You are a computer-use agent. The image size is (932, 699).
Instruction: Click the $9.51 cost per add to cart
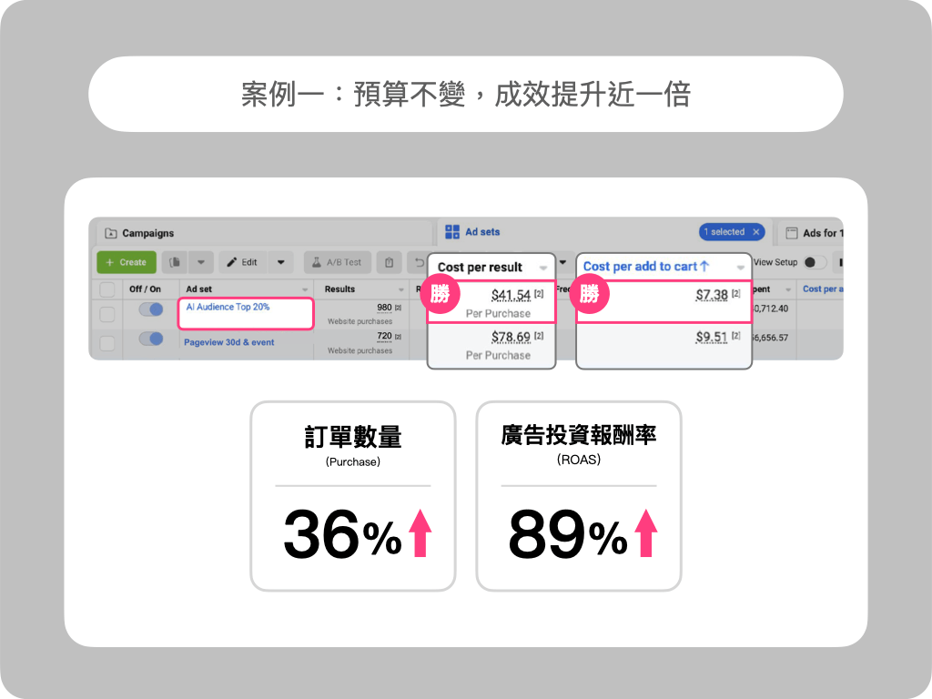[x=712, y=337]
